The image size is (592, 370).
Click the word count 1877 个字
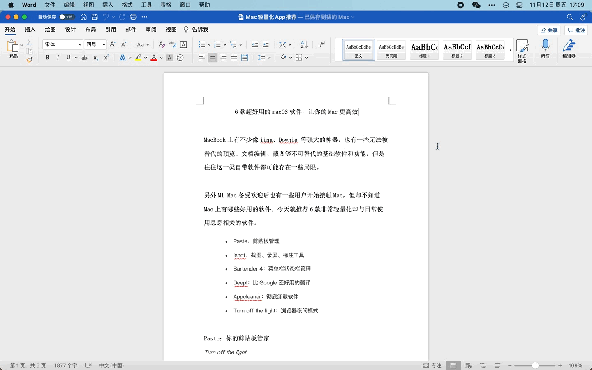66,365
